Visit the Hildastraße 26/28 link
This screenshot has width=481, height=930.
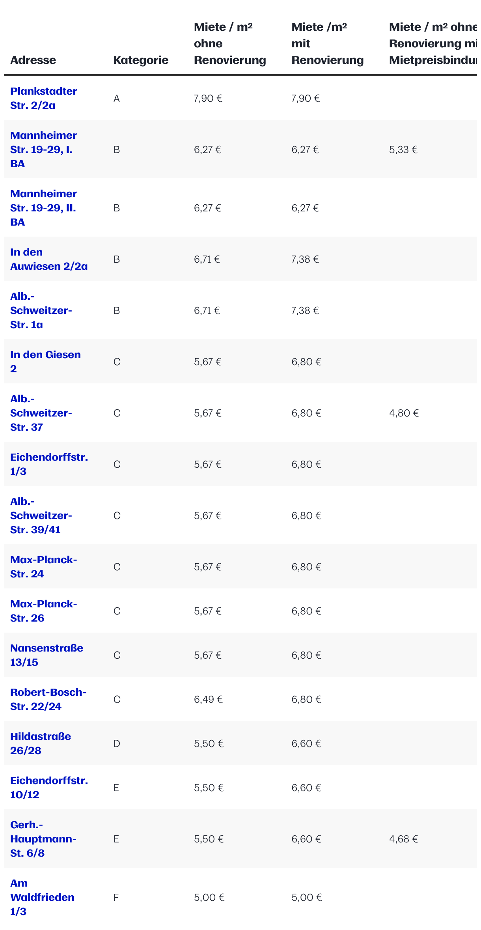pyautogui.click(x=41, y=743)
